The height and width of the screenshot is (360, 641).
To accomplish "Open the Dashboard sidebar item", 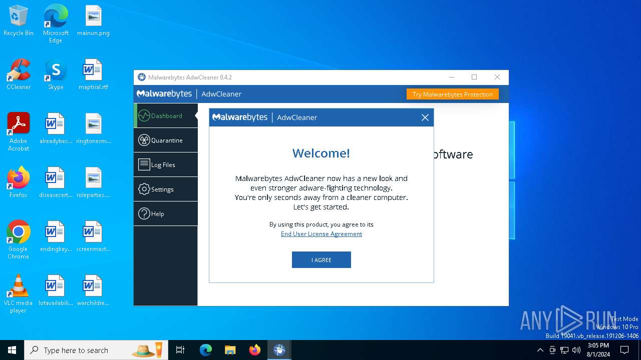I will pos(166,115).
